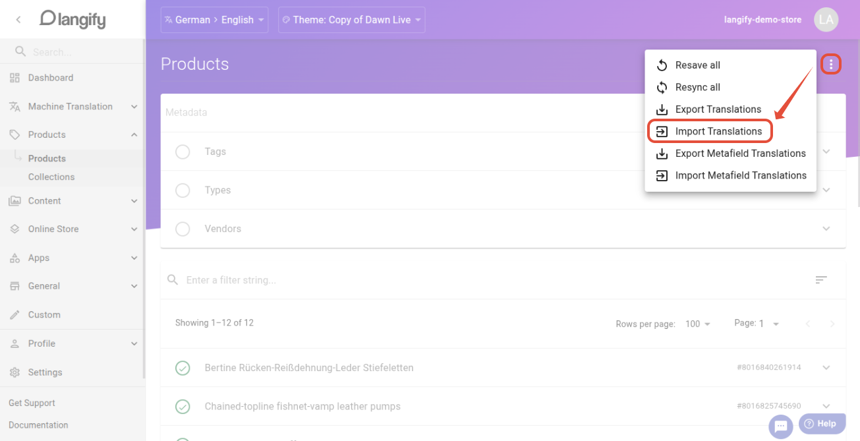Expand the General sidebar chevron
The width and height of the screenshot is (860, 441).
point(134,286)
